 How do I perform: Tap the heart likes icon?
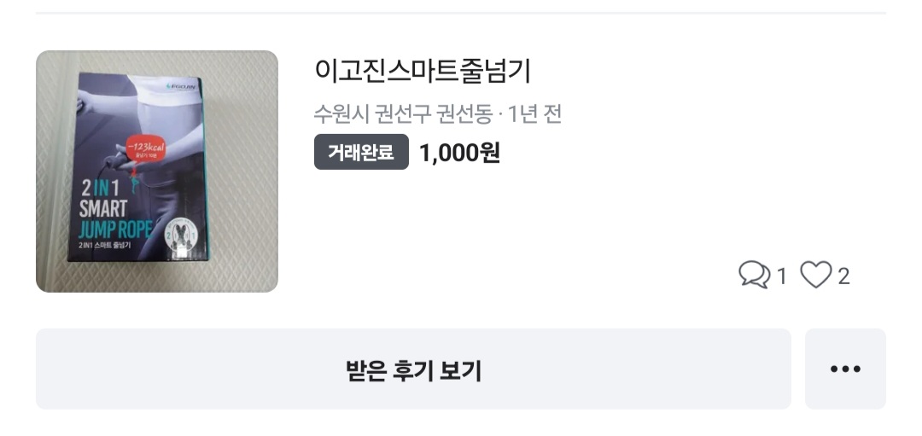click(x=815, y=275)
